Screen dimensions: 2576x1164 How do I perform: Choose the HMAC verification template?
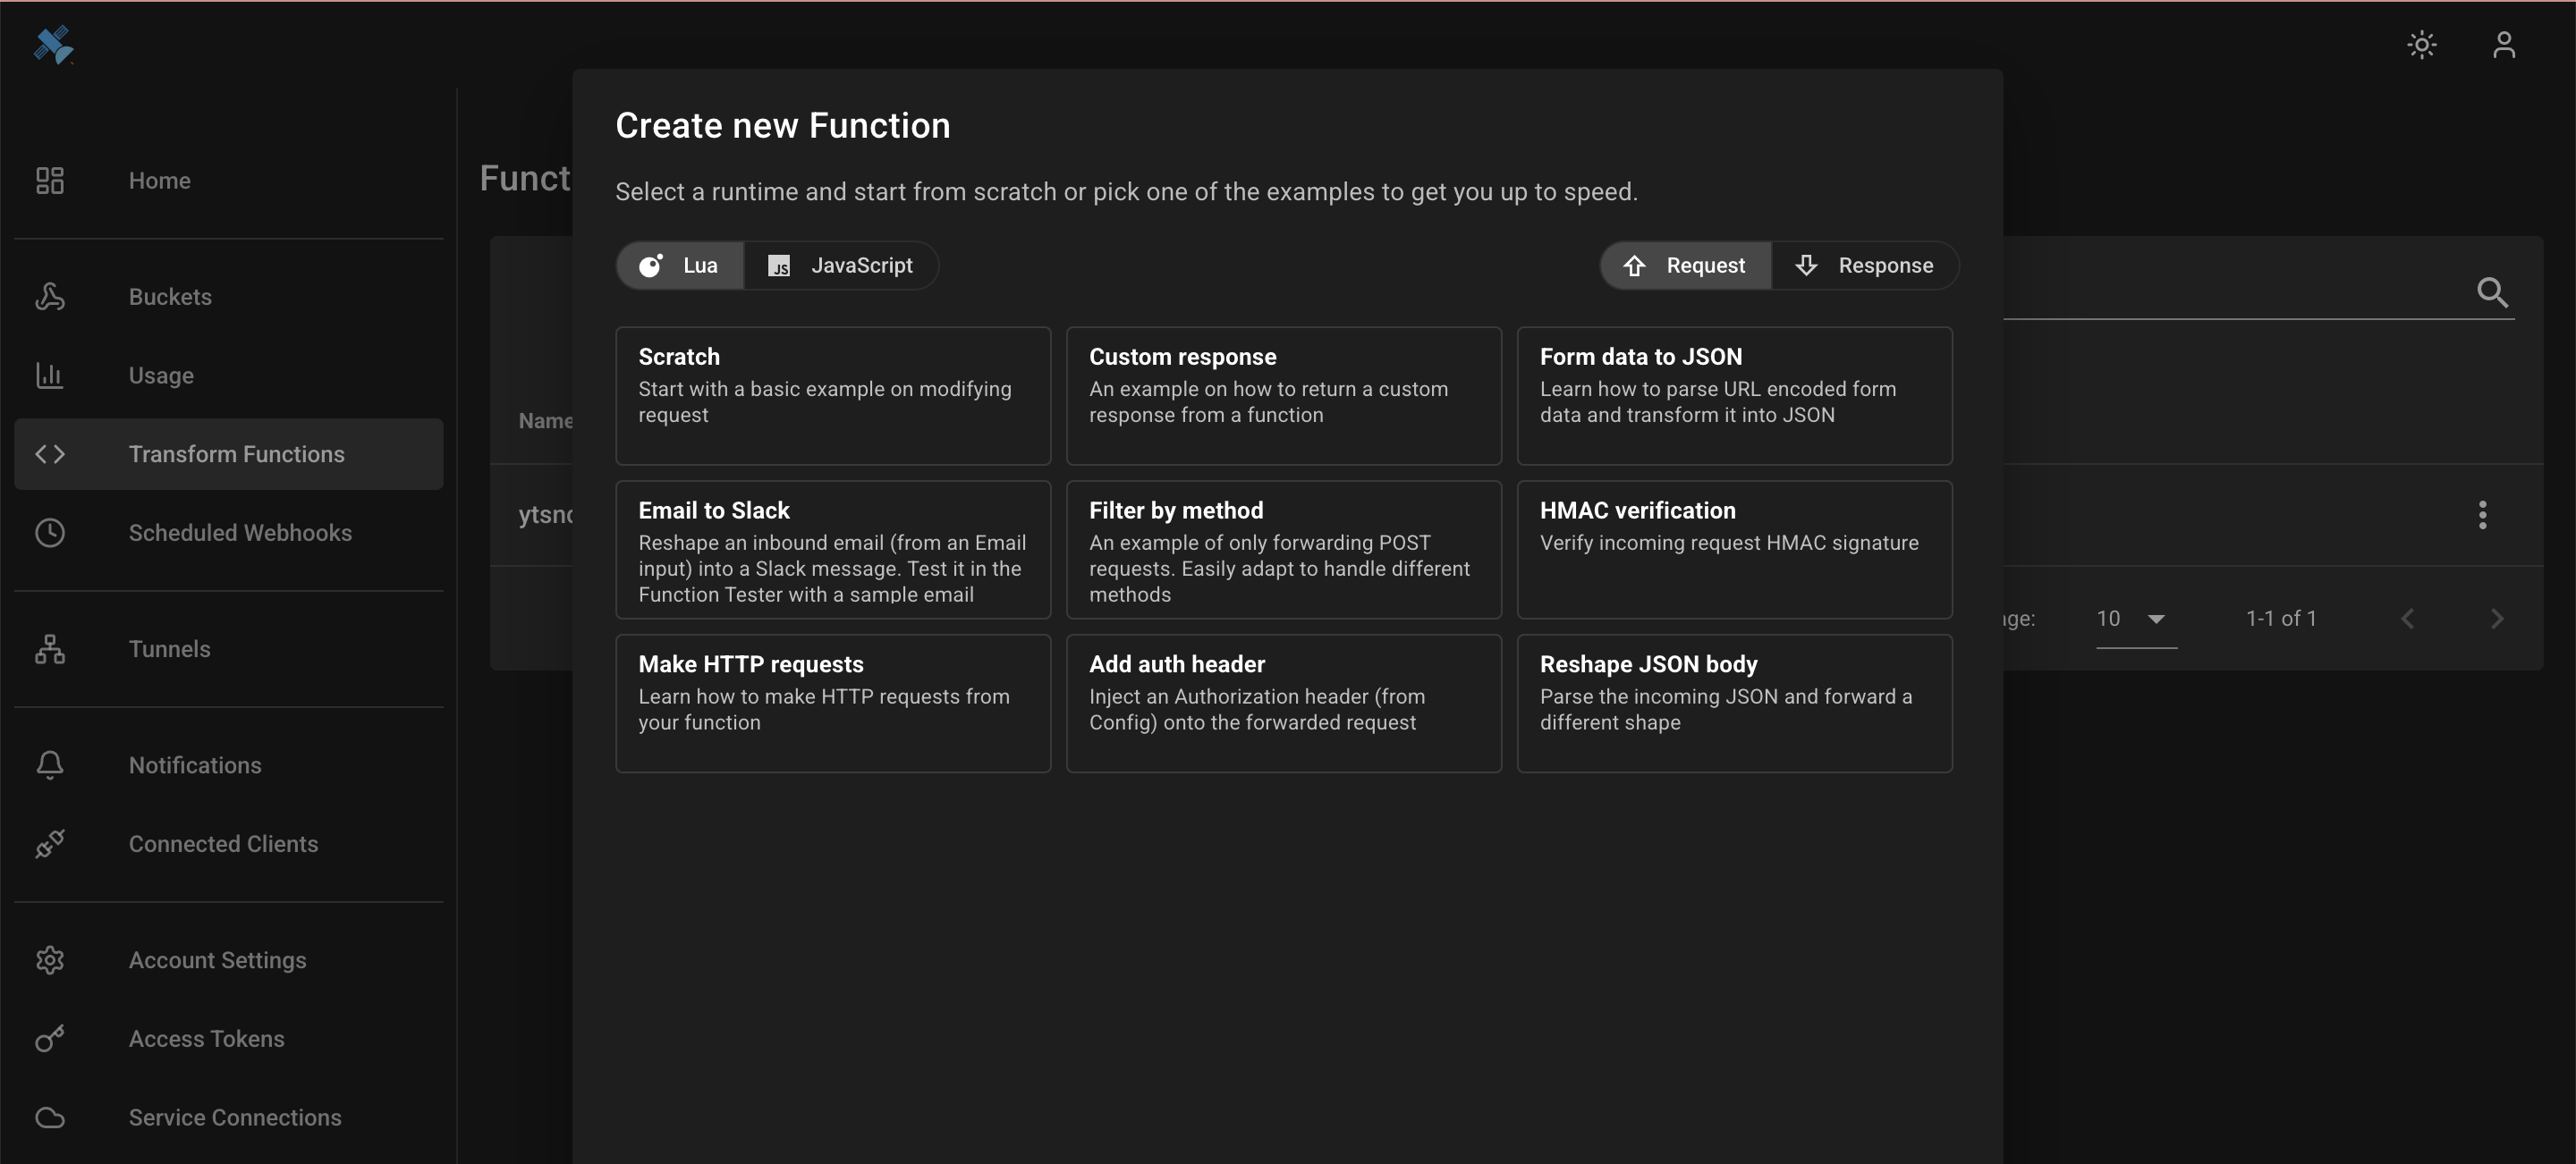click(1734, 550)
